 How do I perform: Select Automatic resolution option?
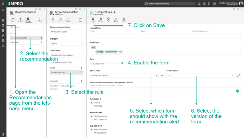(x=92, y=106)
